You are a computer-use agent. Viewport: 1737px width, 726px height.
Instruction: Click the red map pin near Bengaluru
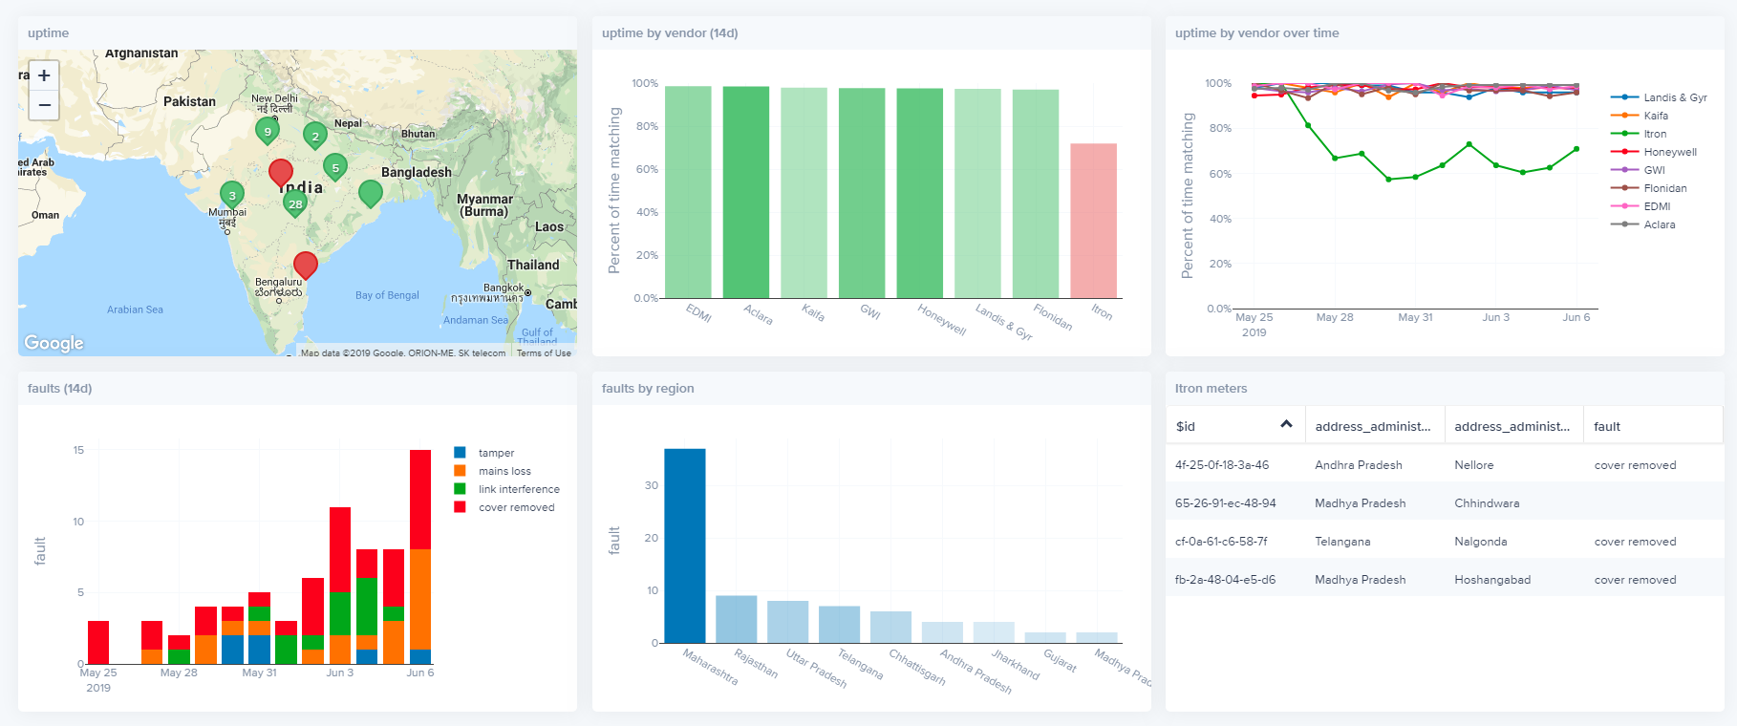point(306,266)
